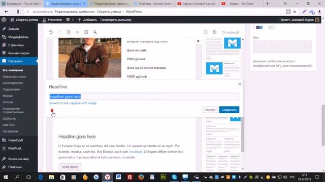Click Protection in the admin bar
This screenshot has width=325, height=182.
click(x=52, y=20)
